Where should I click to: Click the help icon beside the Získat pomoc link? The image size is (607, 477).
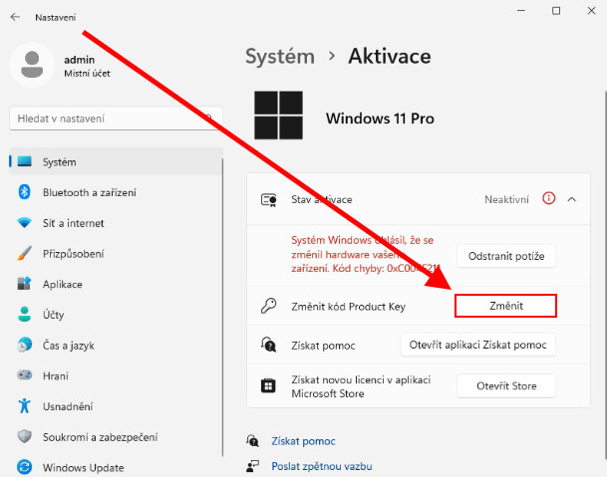click(252, 440)
